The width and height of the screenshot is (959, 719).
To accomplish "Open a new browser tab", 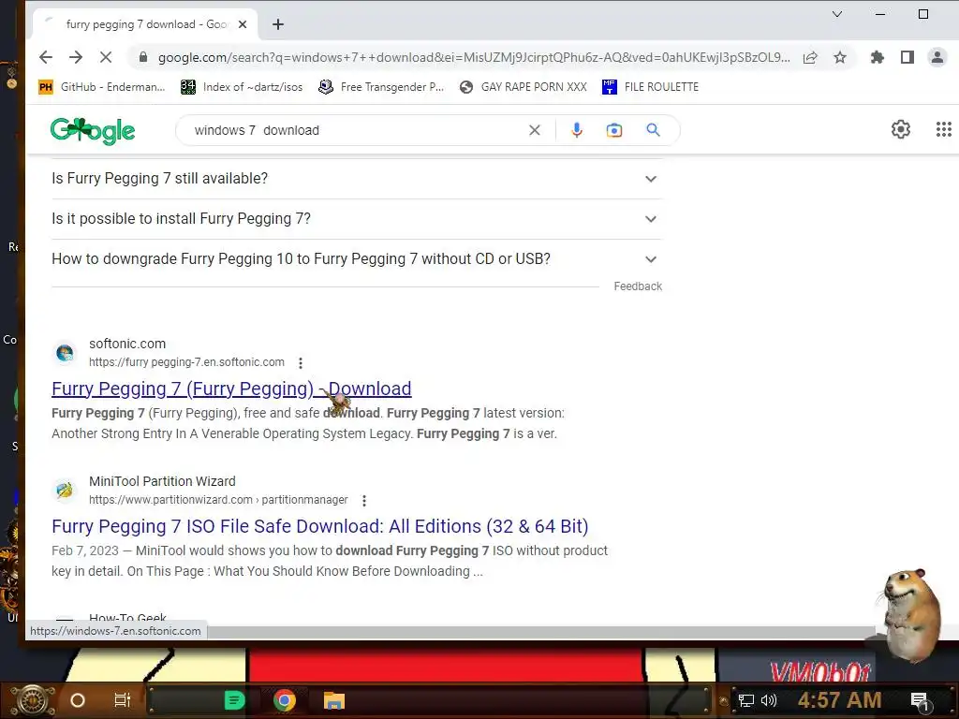I will click(278, 24).
